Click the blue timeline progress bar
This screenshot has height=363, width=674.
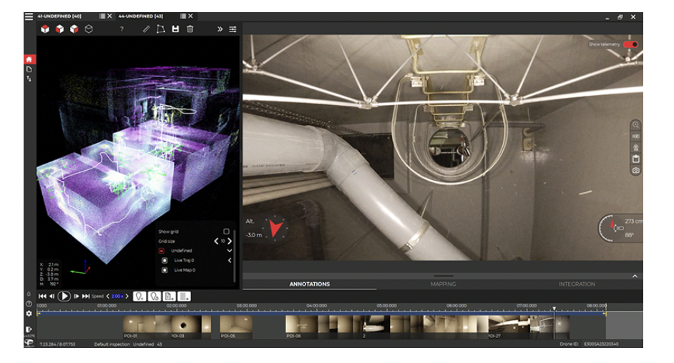[321, 314]
